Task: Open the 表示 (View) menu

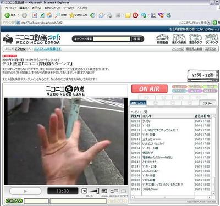Action: coord(36,8)
